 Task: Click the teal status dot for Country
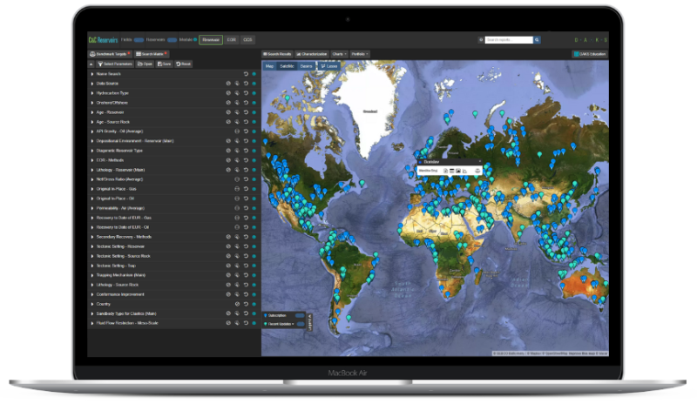[x=254, y=304]
